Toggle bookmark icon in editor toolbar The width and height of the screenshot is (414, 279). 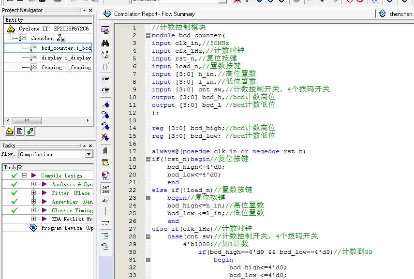[105, 104]
